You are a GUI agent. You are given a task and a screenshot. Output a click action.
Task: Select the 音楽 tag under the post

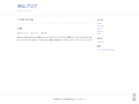[x=45, y=33]
